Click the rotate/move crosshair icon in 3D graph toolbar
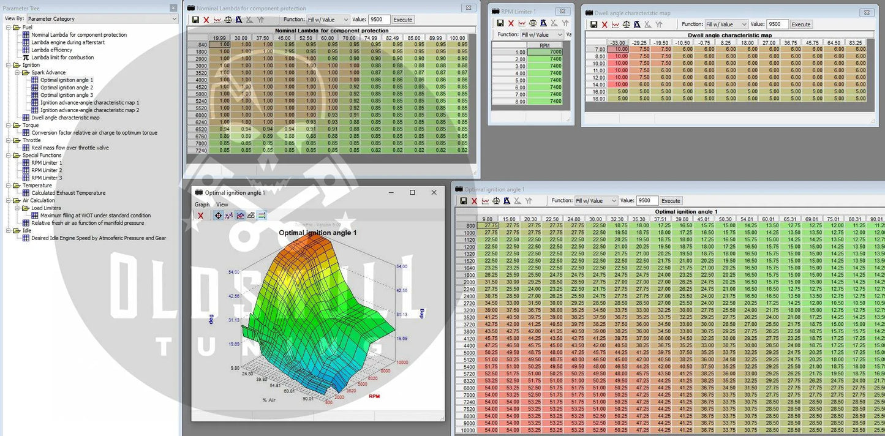 [218, 216]
